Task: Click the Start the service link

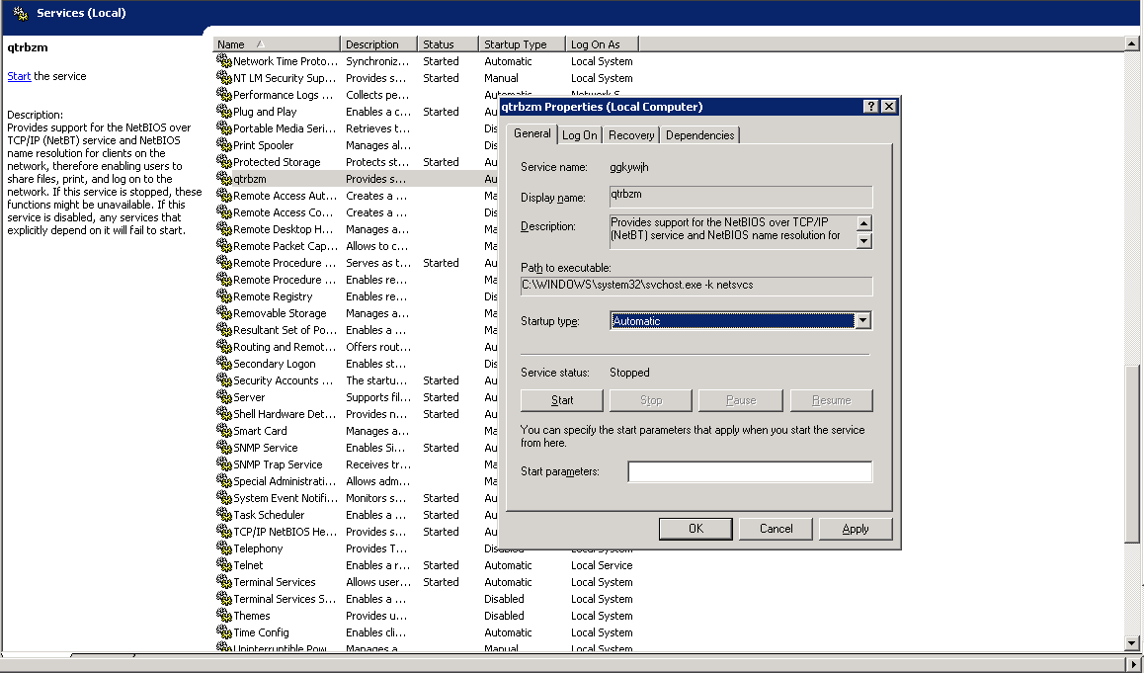Action: pyautogui.click(x=19, y=76)
